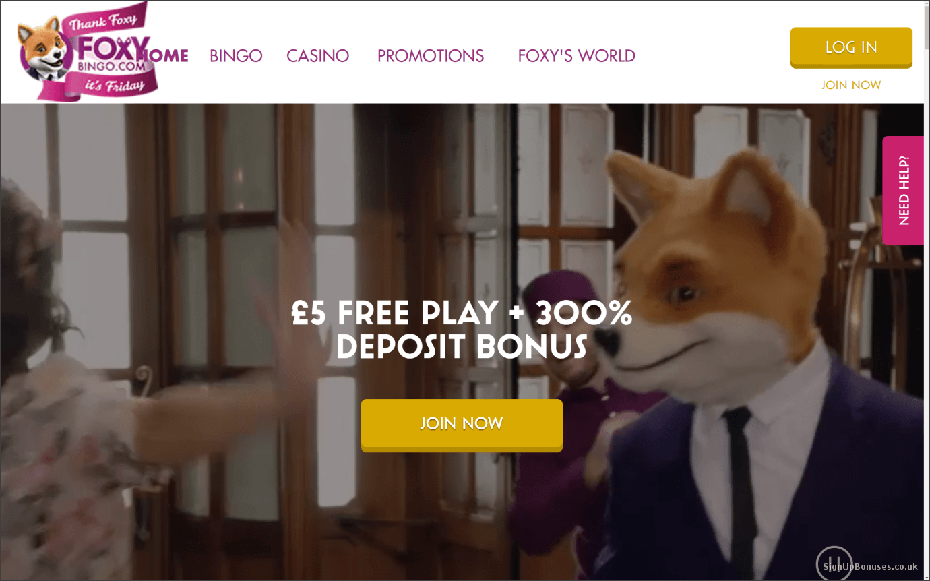
Task: Click the JOIN NOW link under LOG IN
Action: pyautogui.click(x=851, y=85)
